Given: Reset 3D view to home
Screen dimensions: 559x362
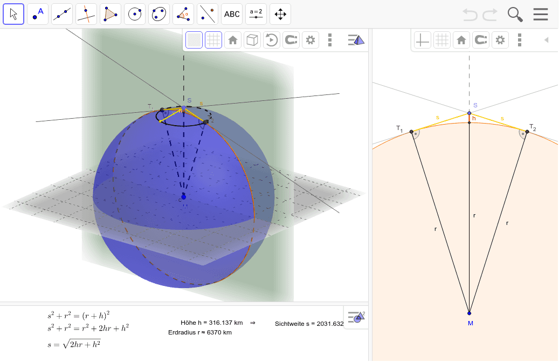Looking at the screenshot, I should [x=233, y=40].
